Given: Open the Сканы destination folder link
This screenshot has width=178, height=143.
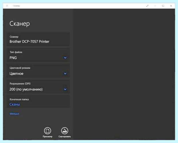Looking at the screenshot, I should click(x=15, y=105).
